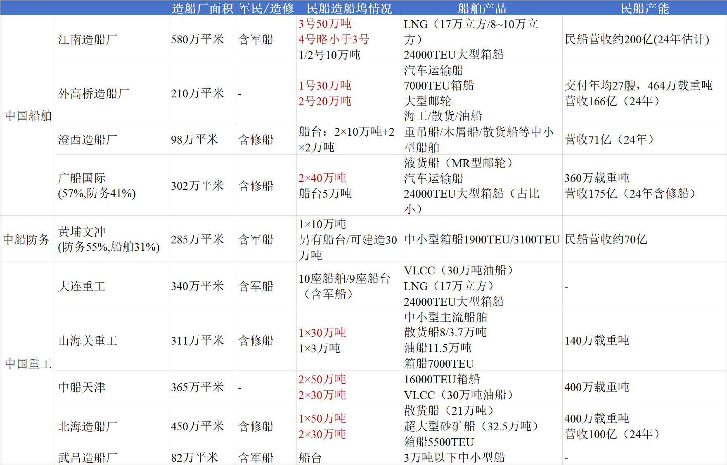Image resolution: width=727 pixels, height=465 pixels.
Task: Click the header cell 军民/造修
Action: pos(266,8)
